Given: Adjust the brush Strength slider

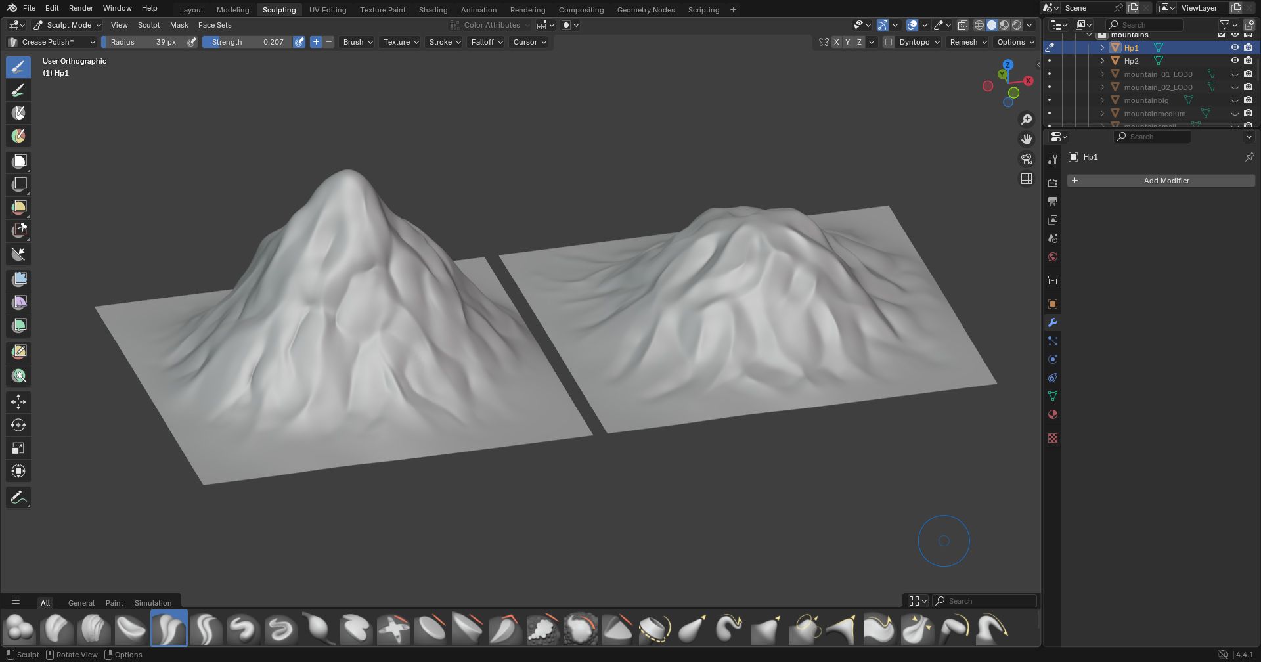Looking at the screenshot, I should (247, 42).
